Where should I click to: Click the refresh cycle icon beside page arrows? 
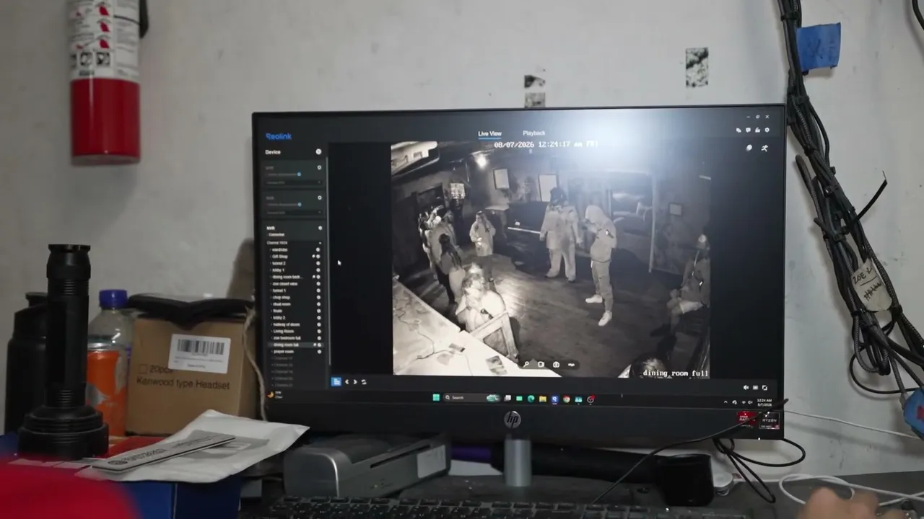[x=363, y=381]
